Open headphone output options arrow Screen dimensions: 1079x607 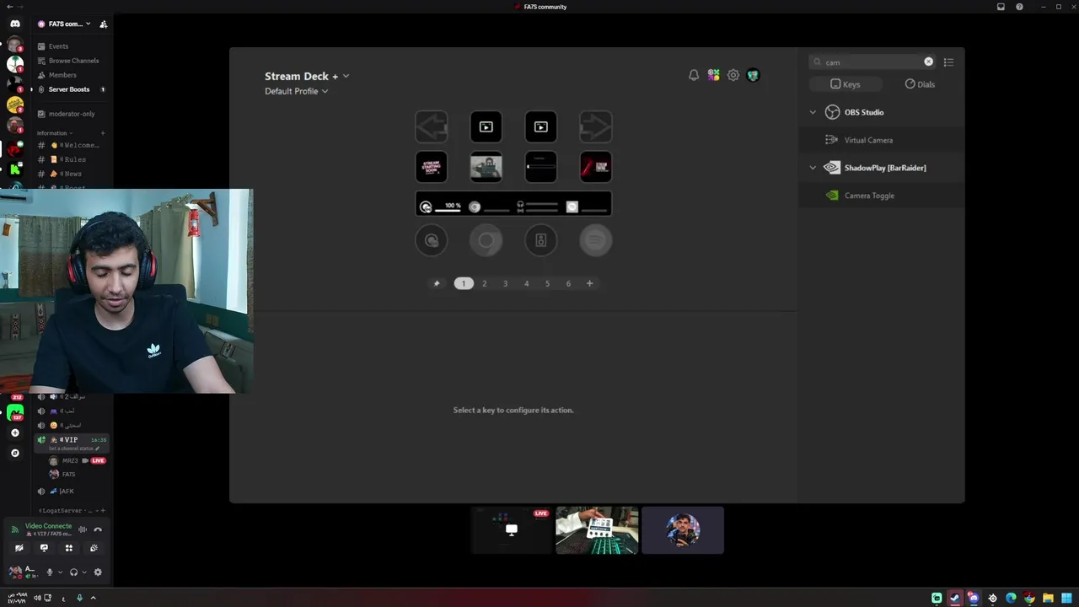point(84,572)
